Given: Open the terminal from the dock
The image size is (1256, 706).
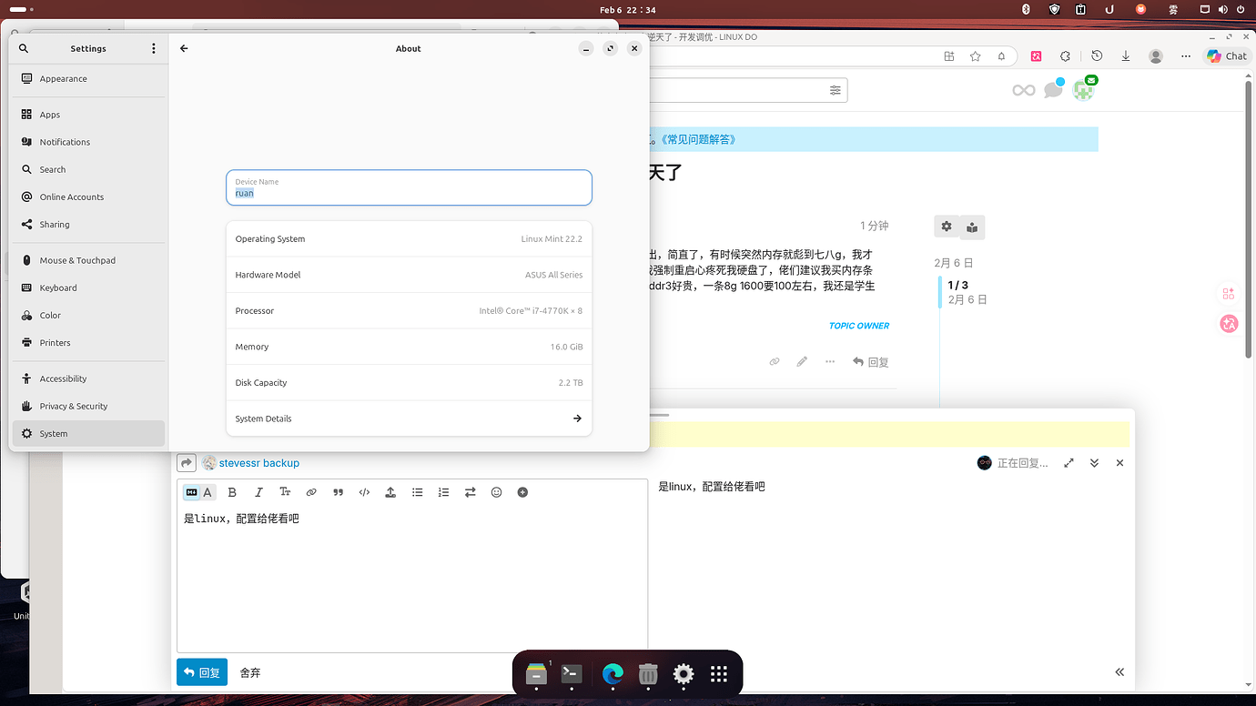Looking at the screenshot, I should (x=572, y=674).
